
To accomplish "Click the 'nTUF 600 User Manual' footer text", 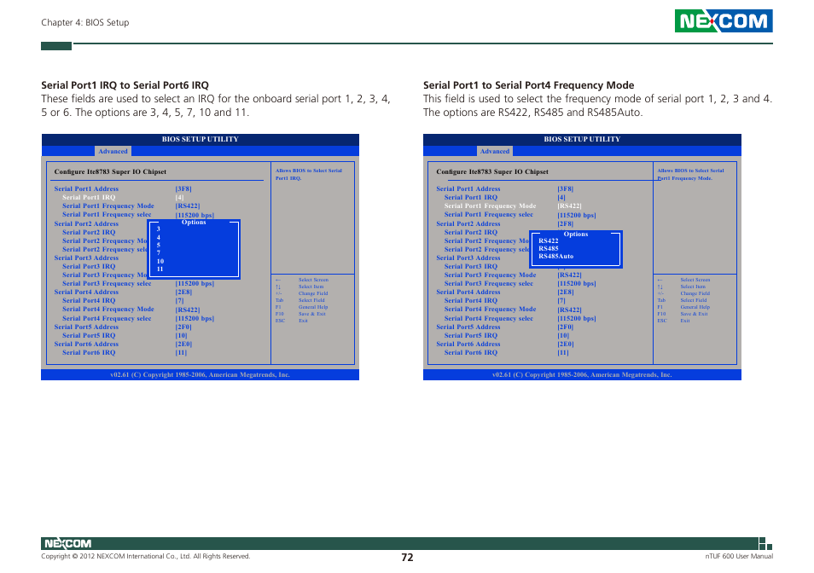I will click(739, 556).
